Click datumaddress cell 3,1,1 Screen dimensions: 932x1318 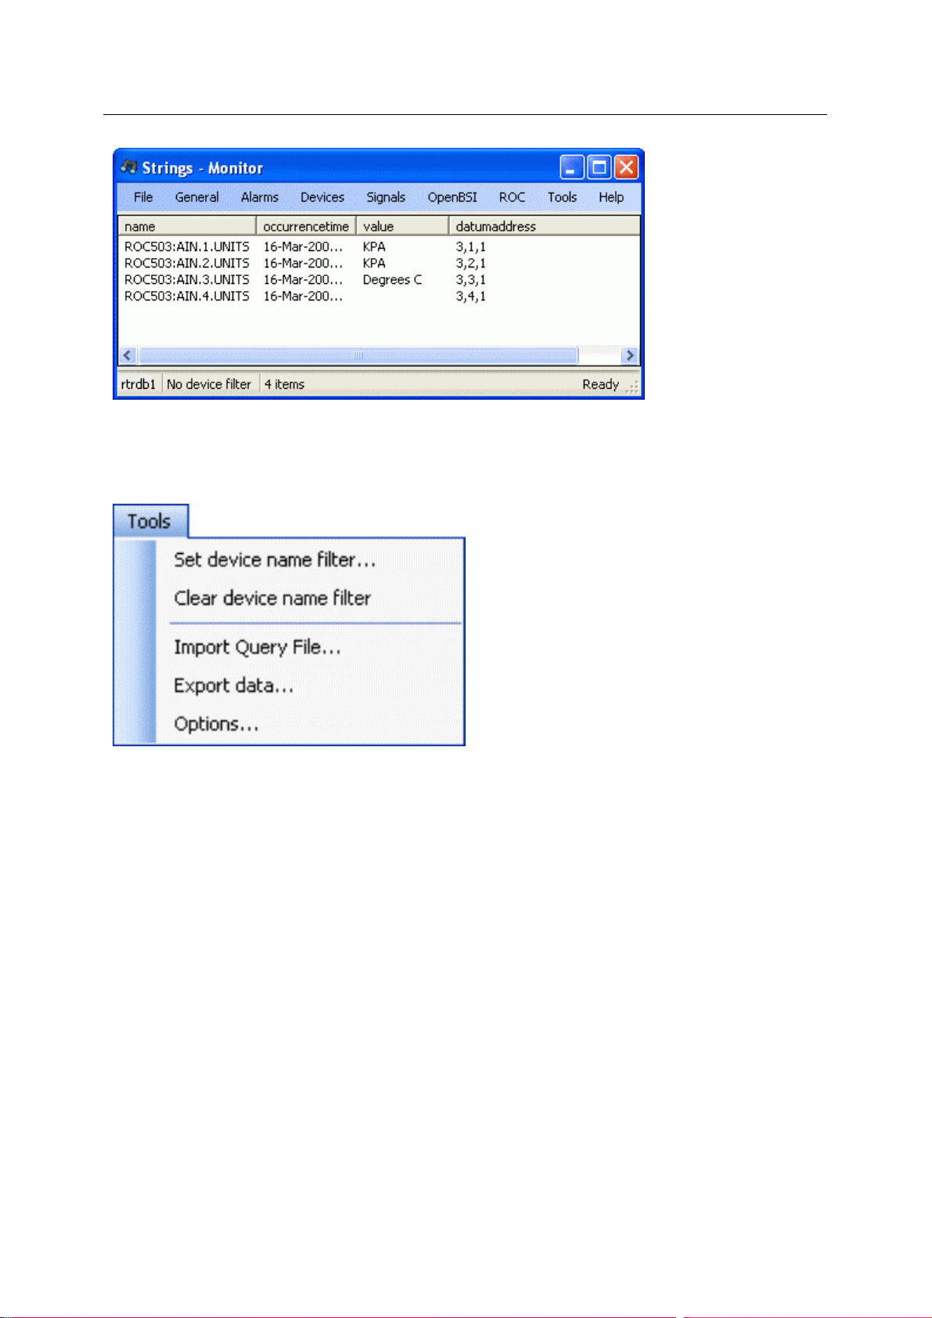[x=471, y=246]
